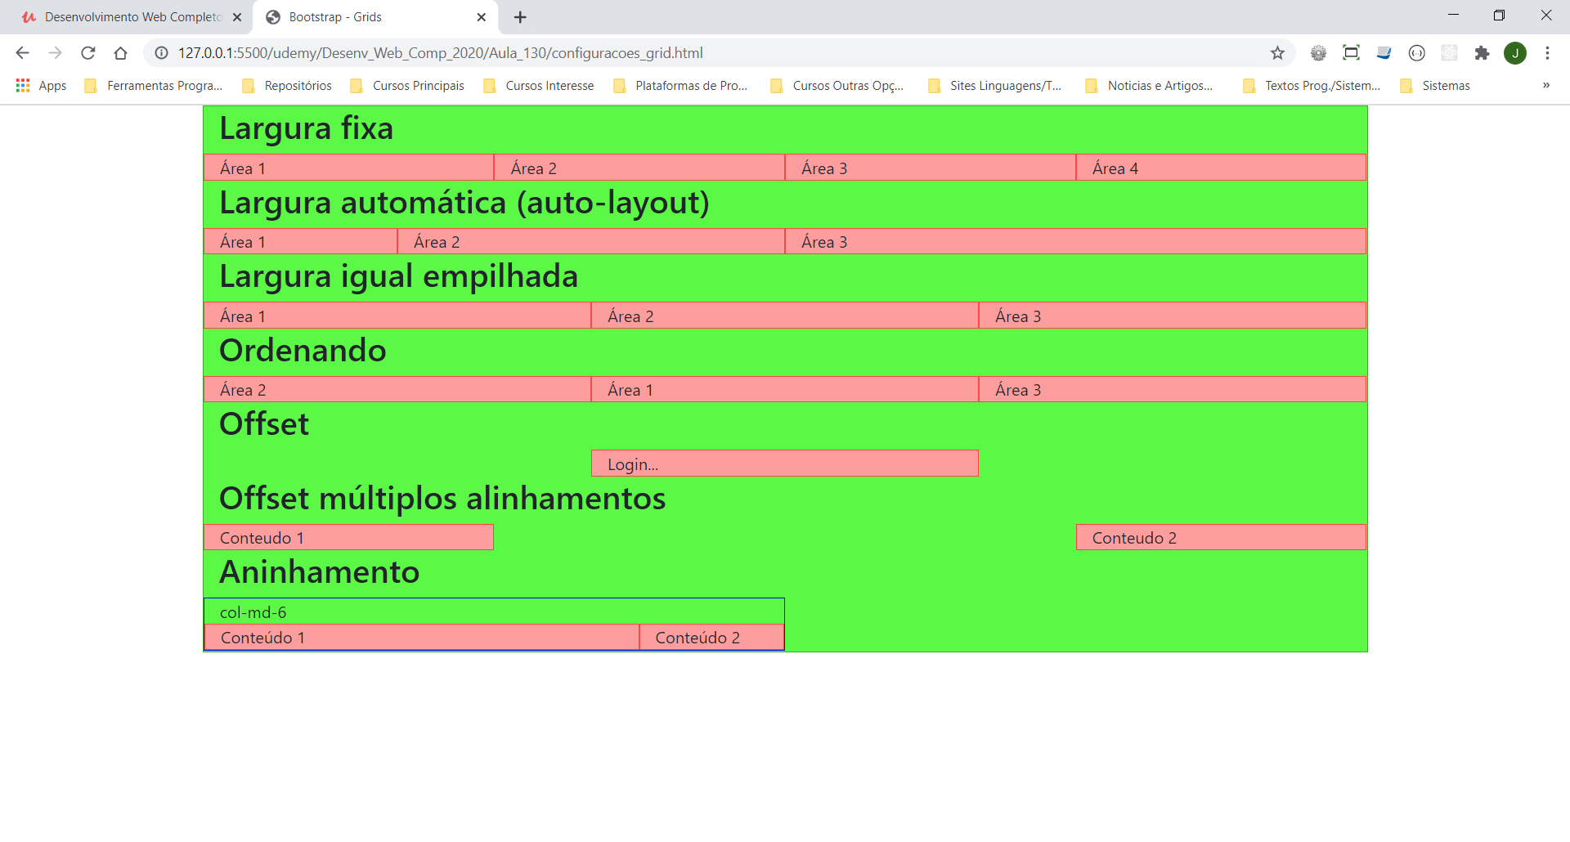Open Cursos Outras Opç... bookmark folder
Viewport: 1570px width, 842px height.
coord(837,86)
